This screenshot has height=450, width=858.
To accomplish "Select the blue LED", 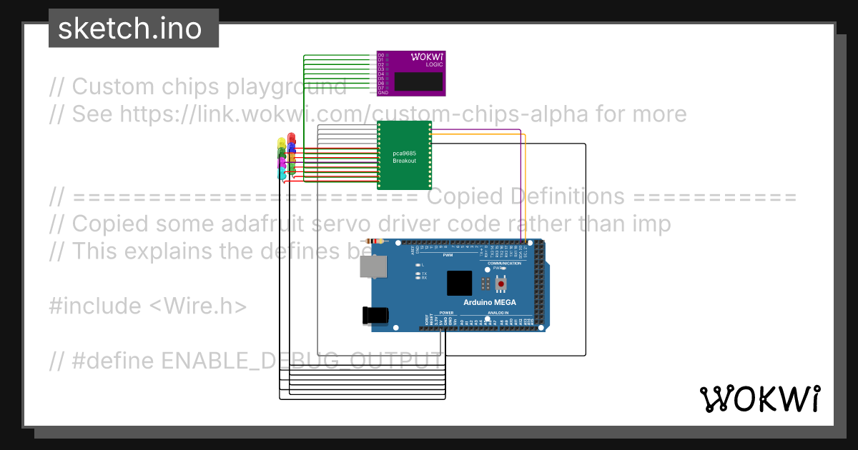I will 291,147.
